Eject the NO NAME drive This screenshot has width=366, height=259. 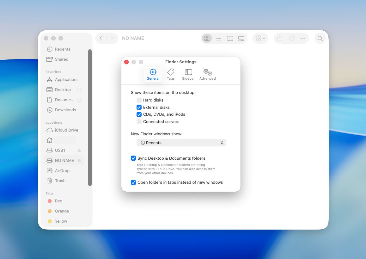tap(79, 160)
